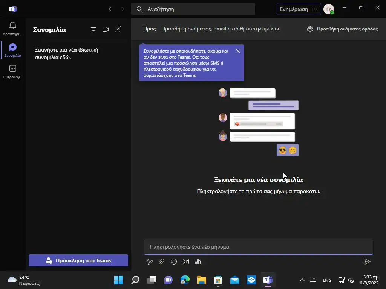Create a poll with chart icon
Viewport: 386px width, 289px height.
[198, 262]
